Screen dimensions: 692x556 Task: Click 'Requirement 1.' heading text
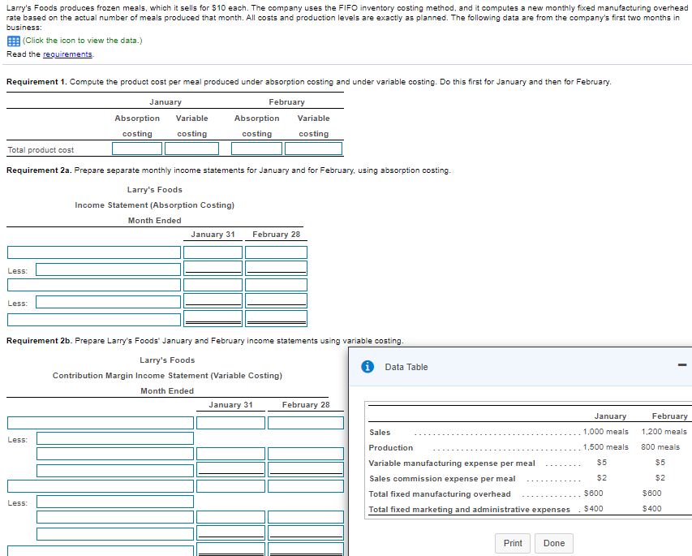[x=37, y=82]
